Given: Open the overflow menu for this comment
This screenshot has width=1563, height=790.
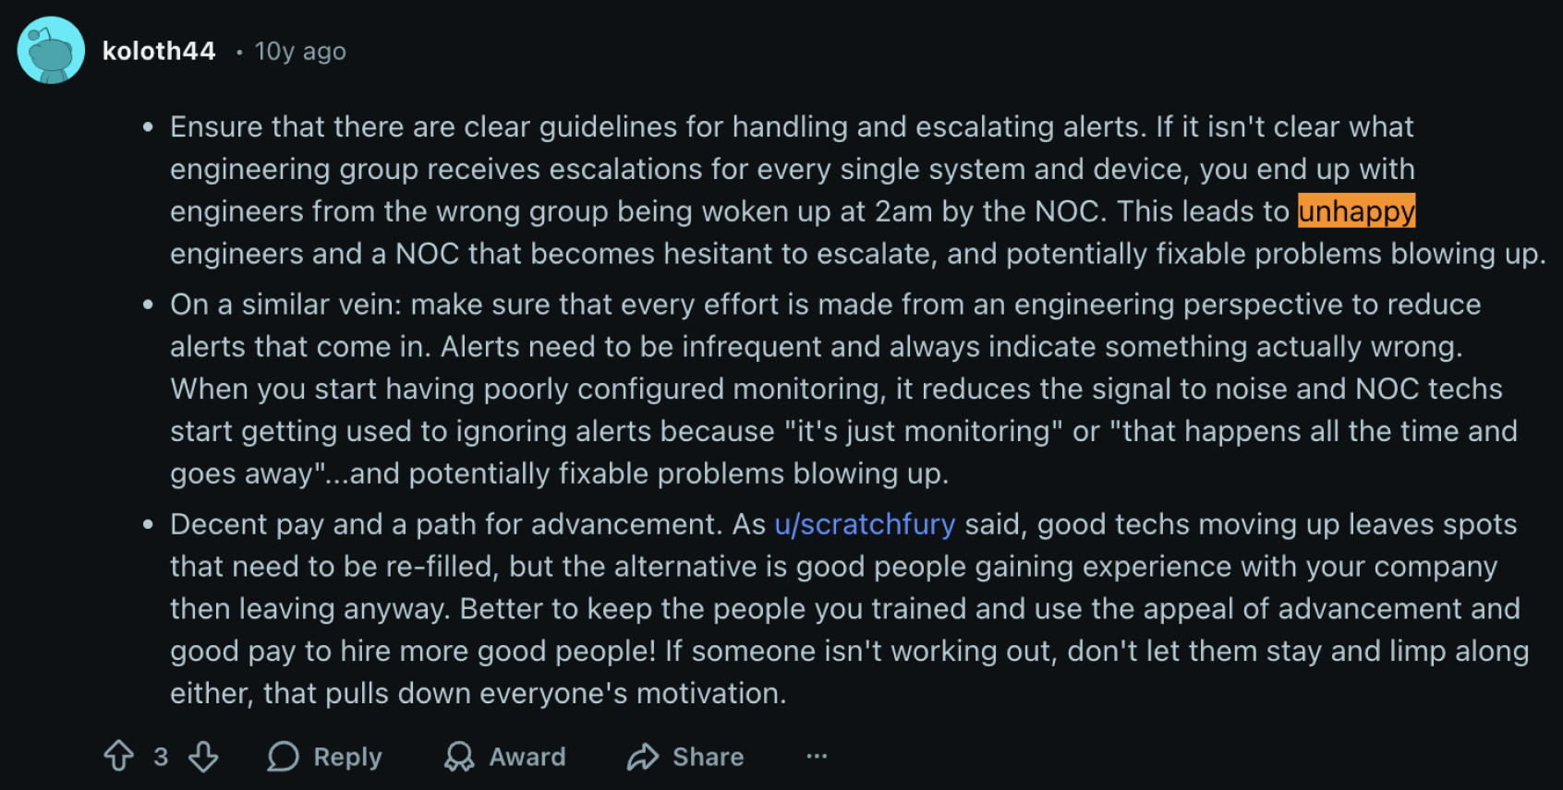Looking at the screenshot, I should pos(817,756).
